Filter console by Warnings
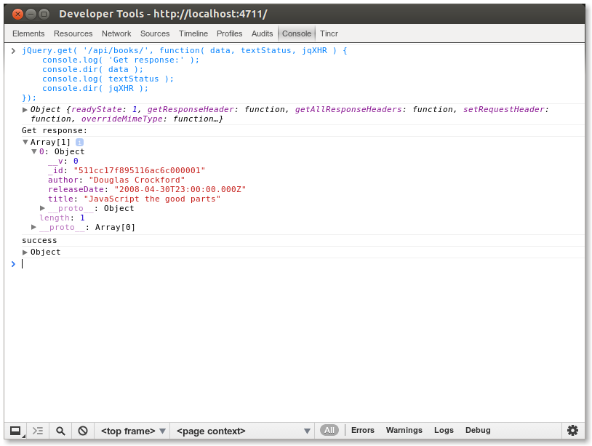Viewport: 592px width, 446px height. coord(404,431)
